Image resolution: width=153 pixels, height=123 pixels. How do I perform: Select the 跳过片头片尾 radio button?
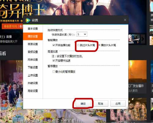pos(78,45)
